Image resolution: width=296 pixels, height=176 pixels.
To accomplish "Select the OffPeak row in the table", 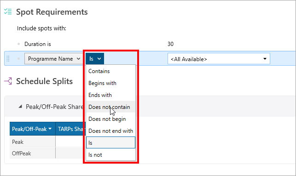I will coord(47,153).
